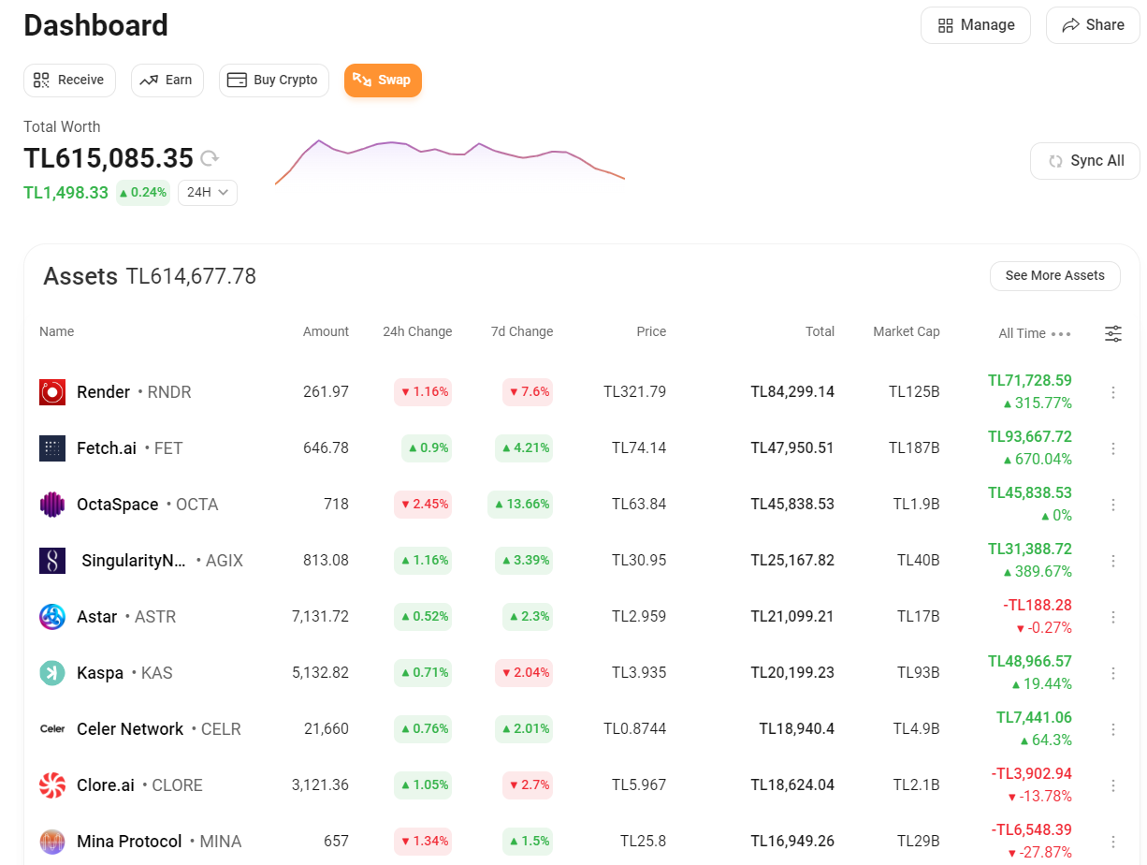Click the Mina Protocol MINA asset name
Viewport: 1147px width, 865px height.
click(159, 842)
